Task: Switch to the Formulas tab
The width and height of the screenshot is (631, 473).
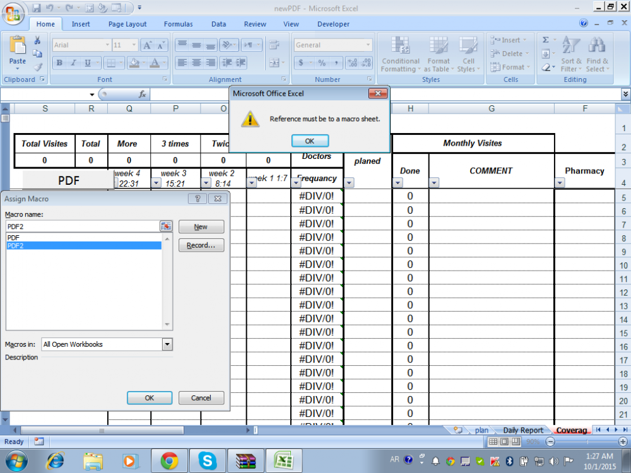Action: pos(179,24)
